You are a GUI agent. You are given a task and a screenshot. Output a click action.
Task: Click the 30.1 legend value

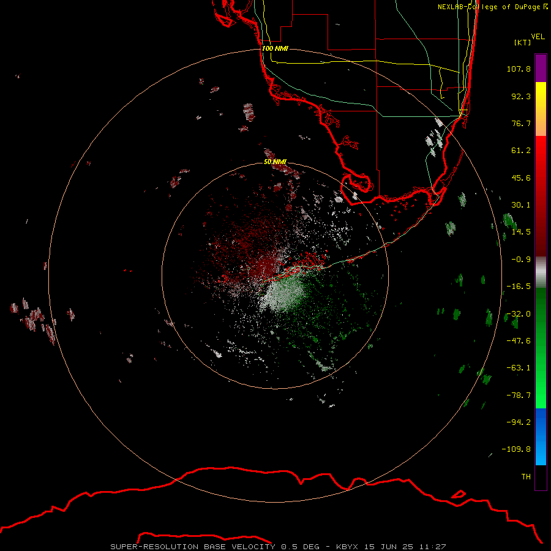(x=521, y=205)
